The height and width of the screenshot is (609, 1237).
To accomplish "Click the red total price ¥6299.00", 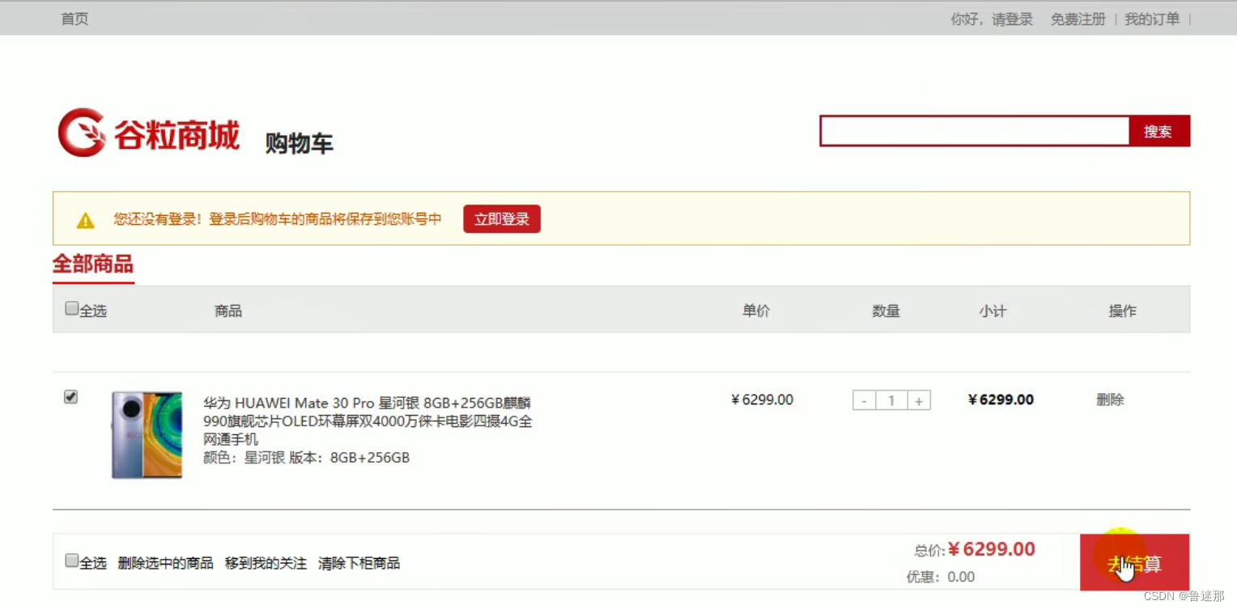I will (x=992, y=549).
